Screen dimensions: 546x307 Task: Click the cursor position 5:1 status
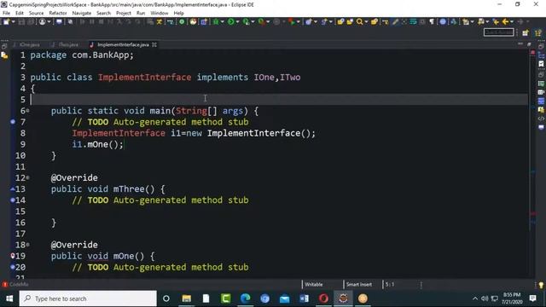pos(390,284)
